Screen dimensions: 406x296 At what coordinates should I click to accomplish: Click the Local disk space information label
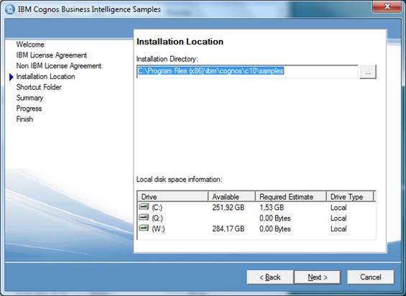click(179, 179)
